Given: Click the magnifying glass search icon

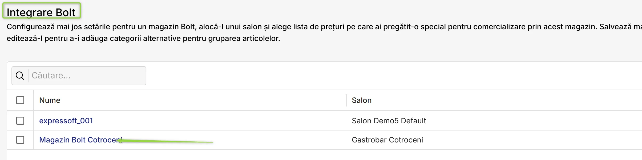Looking at the screenshot, I should [x=20, y=76].
